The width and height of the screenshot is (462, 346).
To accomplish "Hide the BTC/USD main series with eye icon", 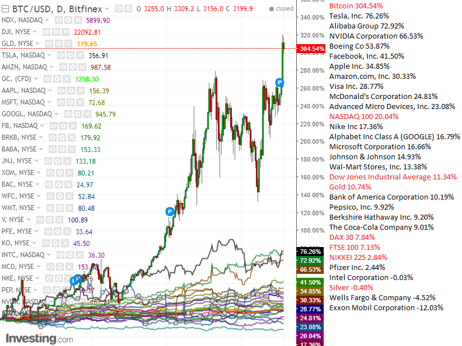I will (x=119, y=9).
